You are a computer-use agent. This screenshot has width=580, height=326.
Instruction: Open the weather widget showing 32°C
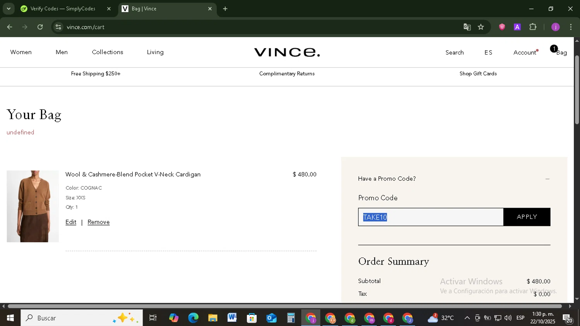coord(441,318)
